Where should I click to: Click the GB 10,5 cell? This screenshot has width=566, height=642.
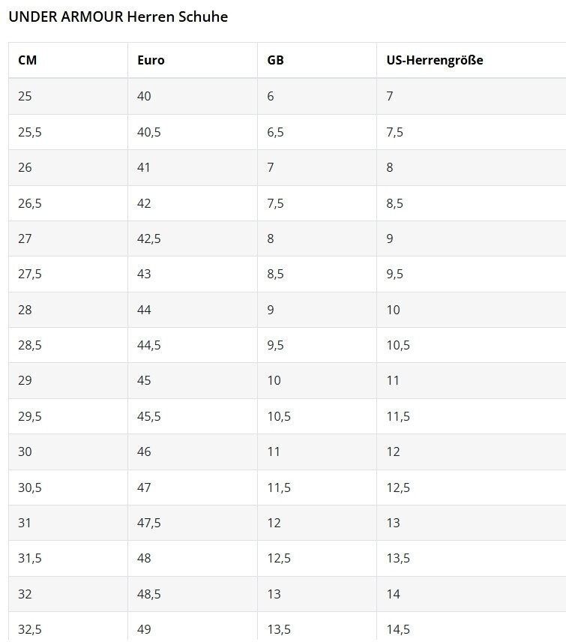[279, 416]
